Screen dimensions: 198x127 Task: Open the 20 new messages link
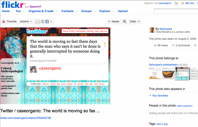click(190, 3)
